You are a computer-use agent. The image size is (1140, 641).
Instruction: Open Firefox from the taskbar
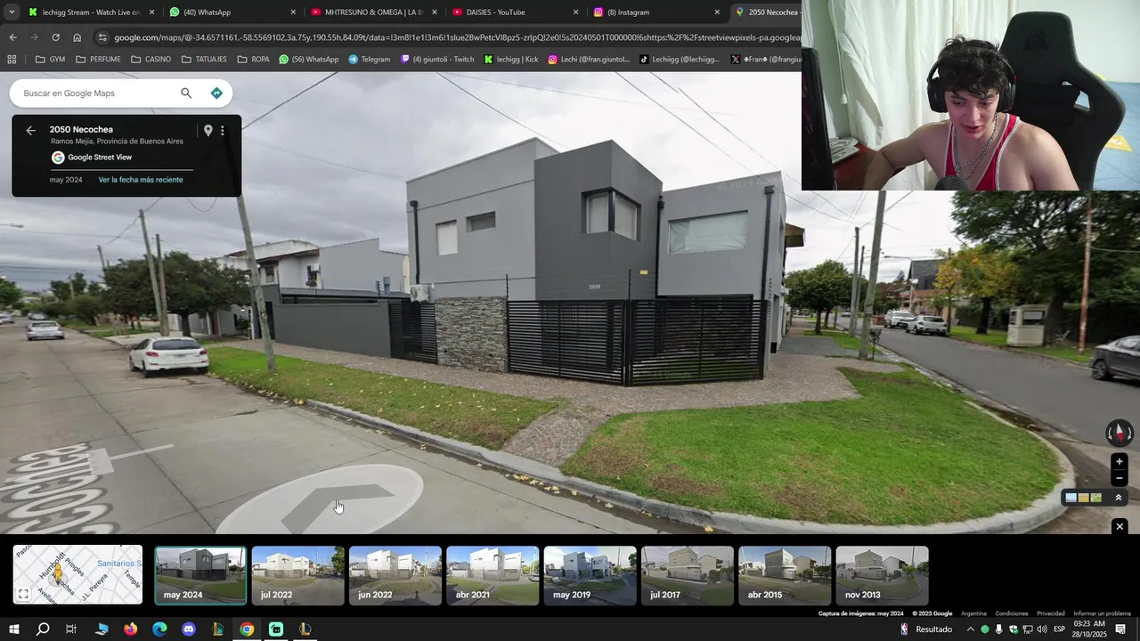pyautogui.click(x=131, y=629)
